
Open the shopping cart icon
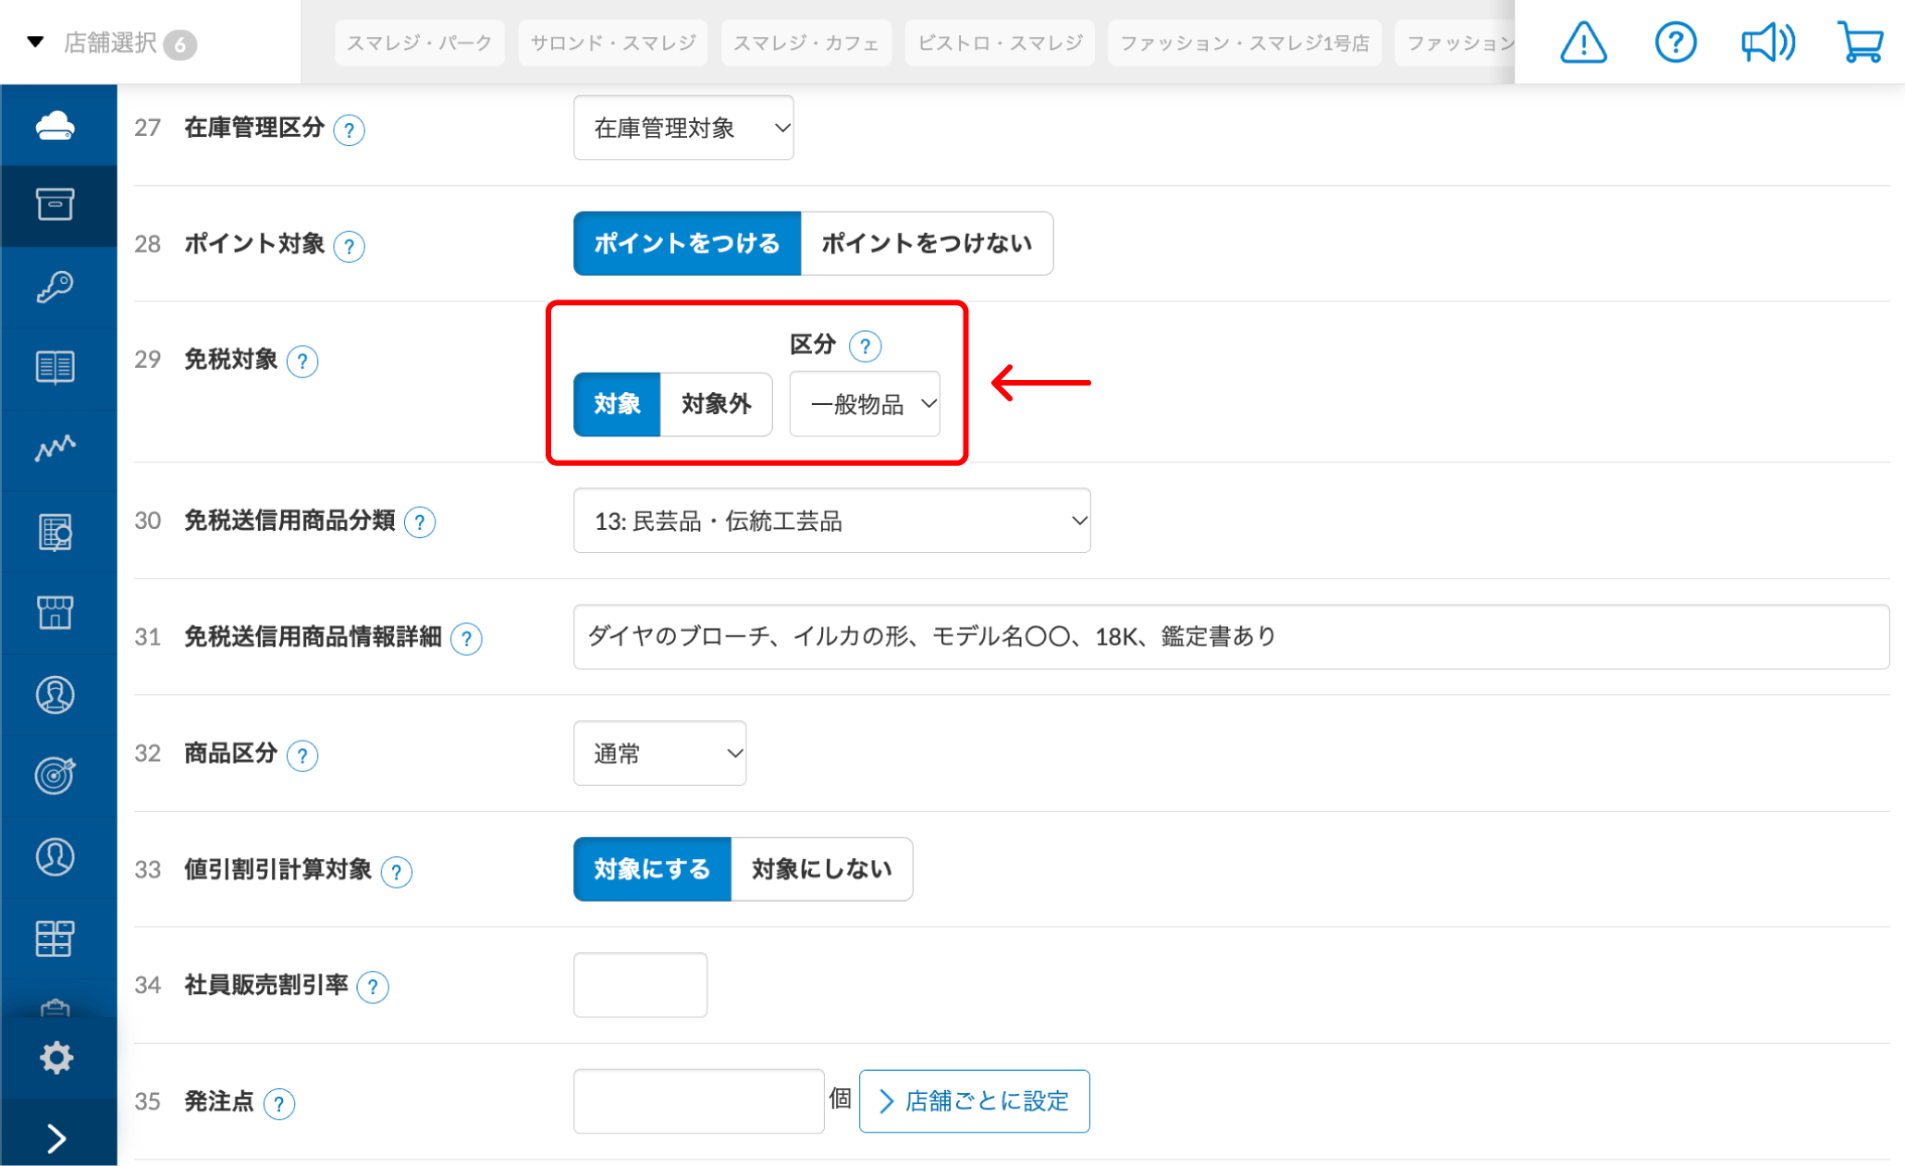[1861, 43]
